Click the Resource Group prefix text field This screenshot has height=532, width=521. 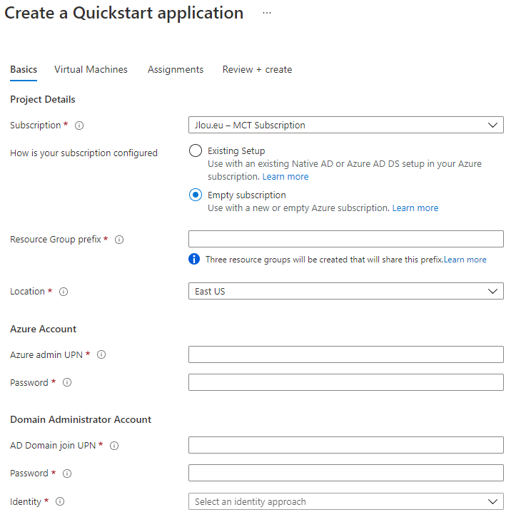[x=345, y=239]
